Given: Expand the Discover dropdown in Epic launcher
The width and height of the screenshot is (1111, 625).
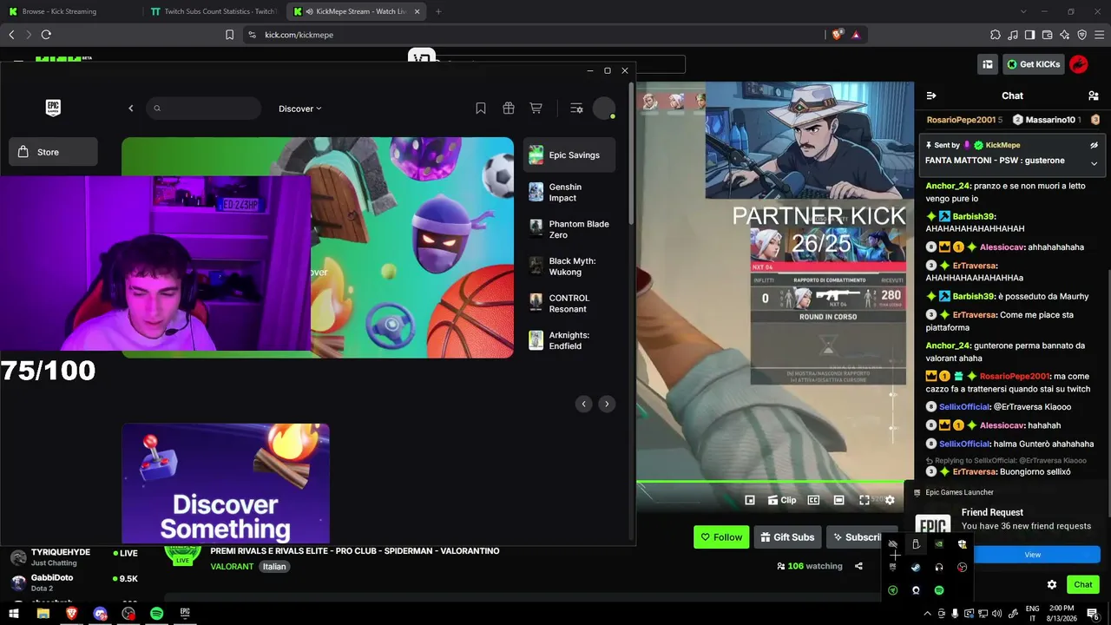Looking at the screenshot, I should pos(300,109).
